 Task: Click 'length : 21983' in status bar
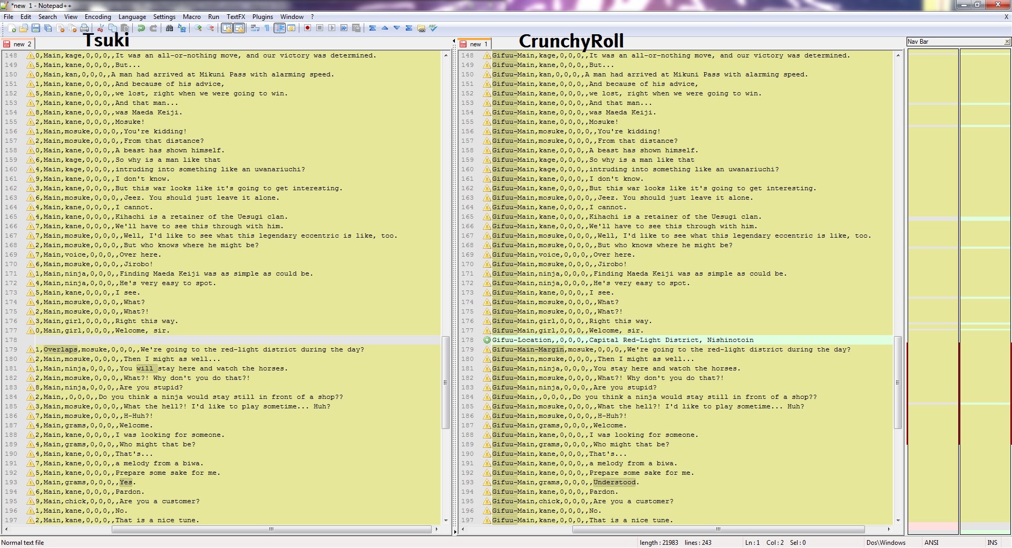[659, 543]
